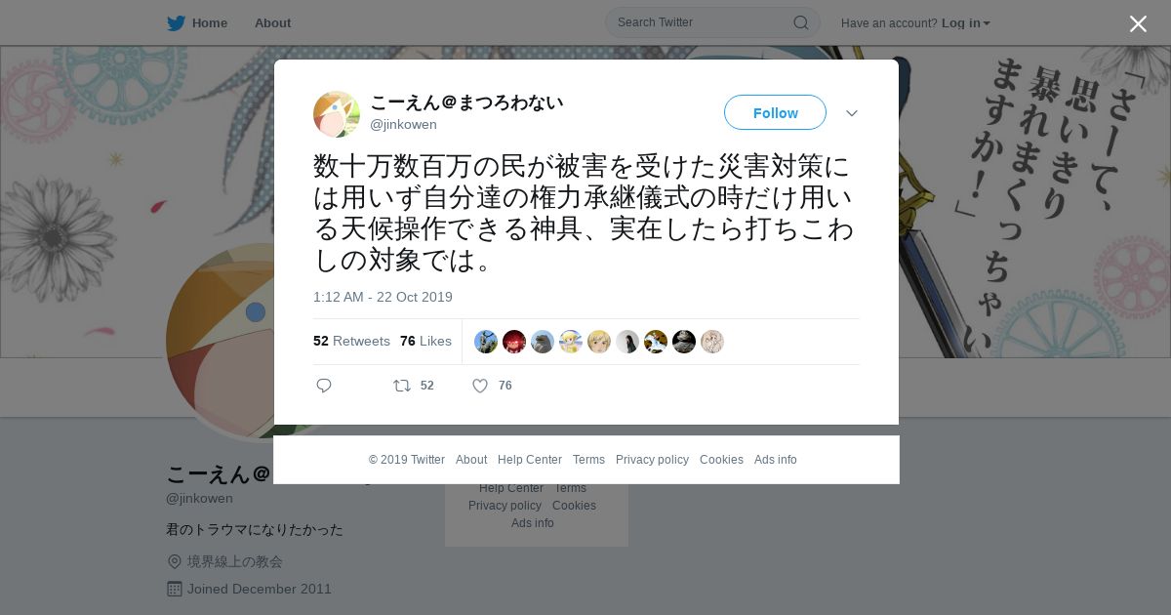Click the heart like icon
This screenshot has width=1171, height=615.
click(x=480, y=386)
